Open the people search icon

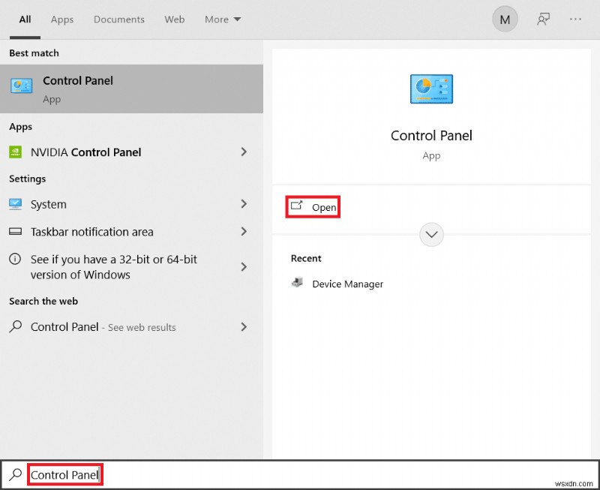(x=542, y=19)
